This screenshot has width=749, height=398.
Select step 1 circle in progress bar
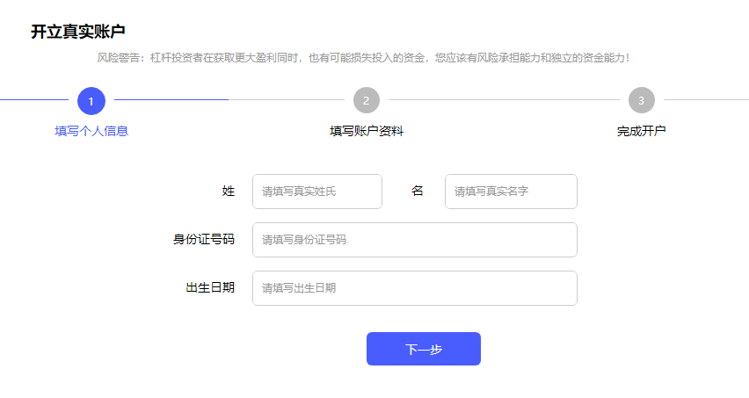click(91, 101)
